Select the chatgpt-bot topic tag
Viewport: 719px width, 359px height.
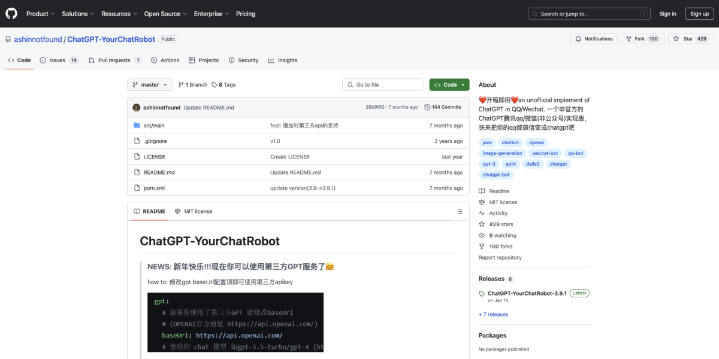point(496,174)
